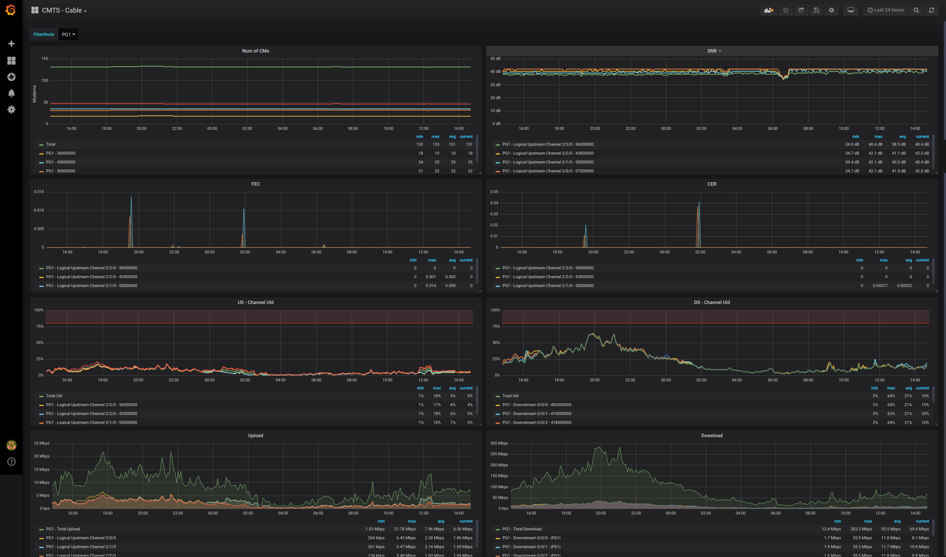
Task: Open the Last 24 hours time picker
Action: click(x=885, y=10)
